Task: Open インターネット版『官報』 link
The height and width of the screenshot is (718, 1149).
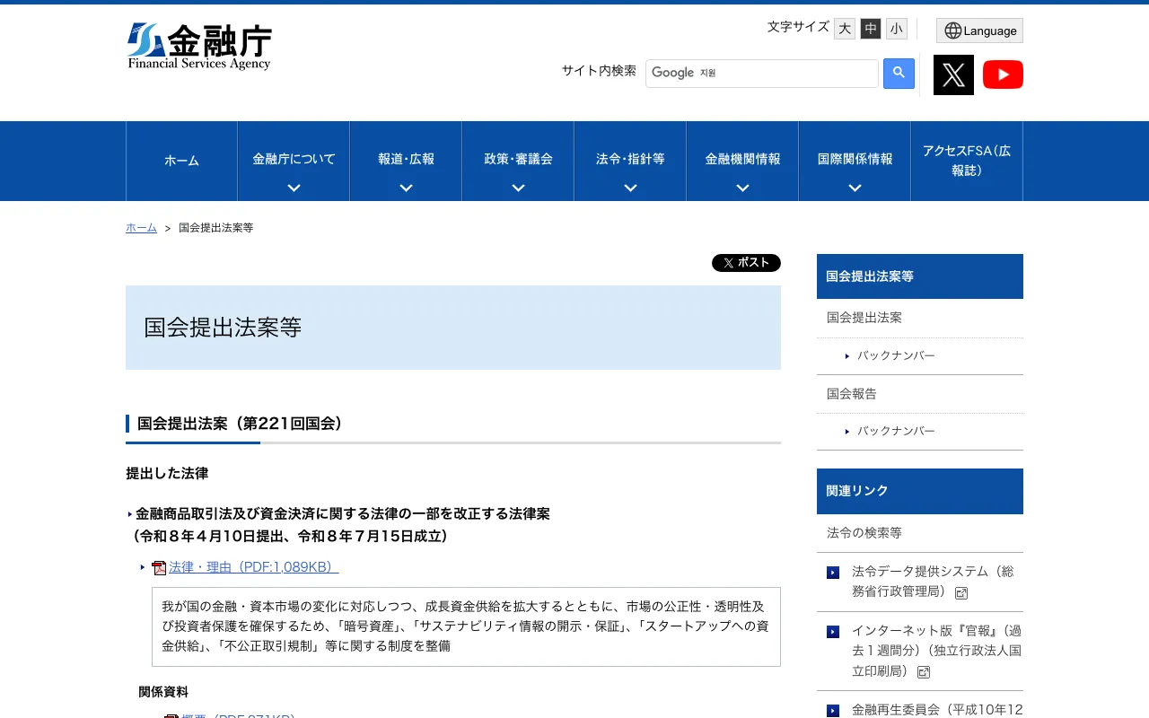Action: (936, 652)
